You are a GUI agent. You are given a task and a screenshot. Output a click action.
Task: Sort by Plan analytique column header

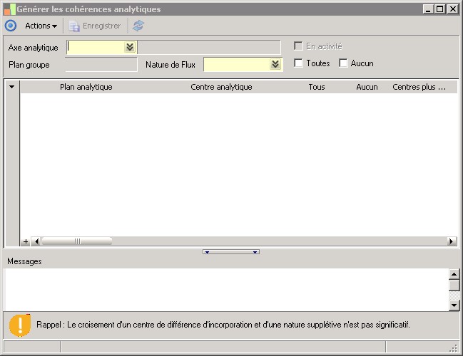coord(86,87)
